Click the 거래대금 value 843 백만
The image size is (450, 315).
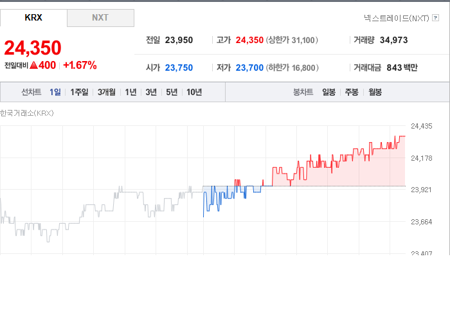point(402,67)
